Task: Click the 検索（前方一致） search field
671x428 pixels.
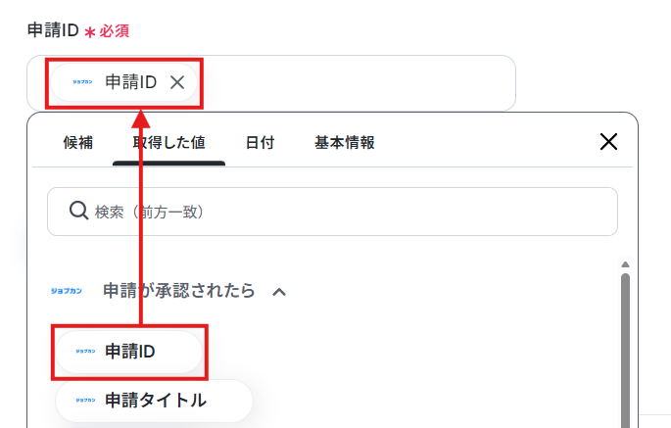Action: click(332, 212)
